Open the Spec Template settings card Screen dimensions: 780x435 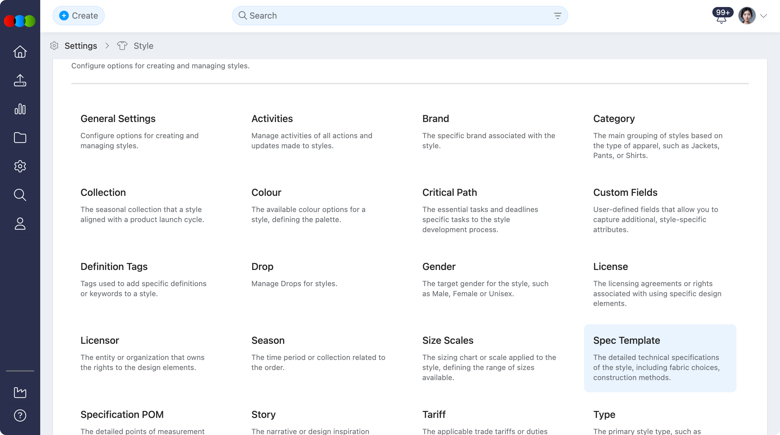pos(660,358)
